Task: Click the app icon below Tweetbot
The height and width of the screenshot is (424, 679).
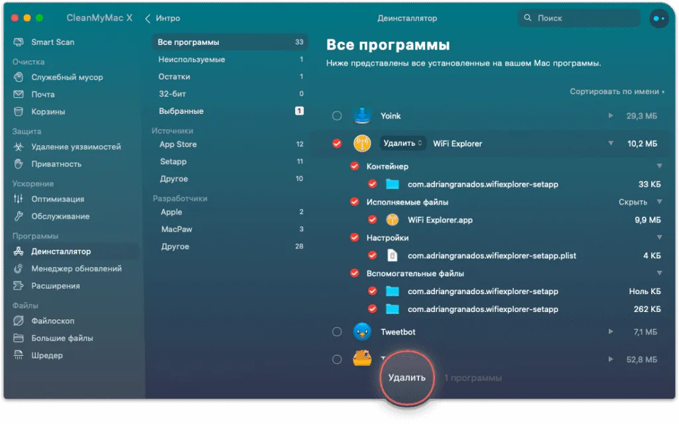Action: 362,358
